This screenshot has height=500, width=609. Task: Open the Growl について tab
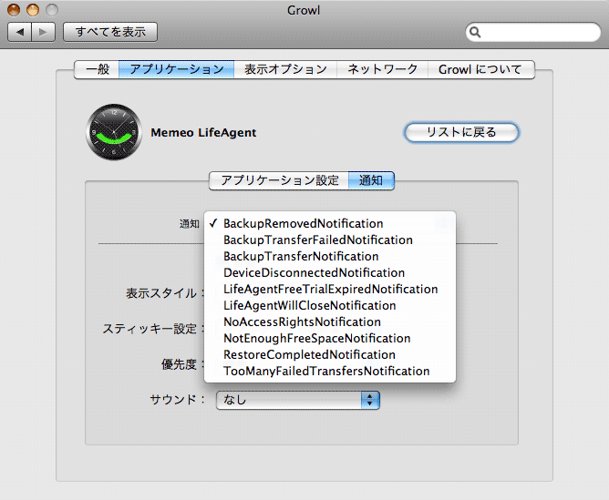tap(480, 69)
